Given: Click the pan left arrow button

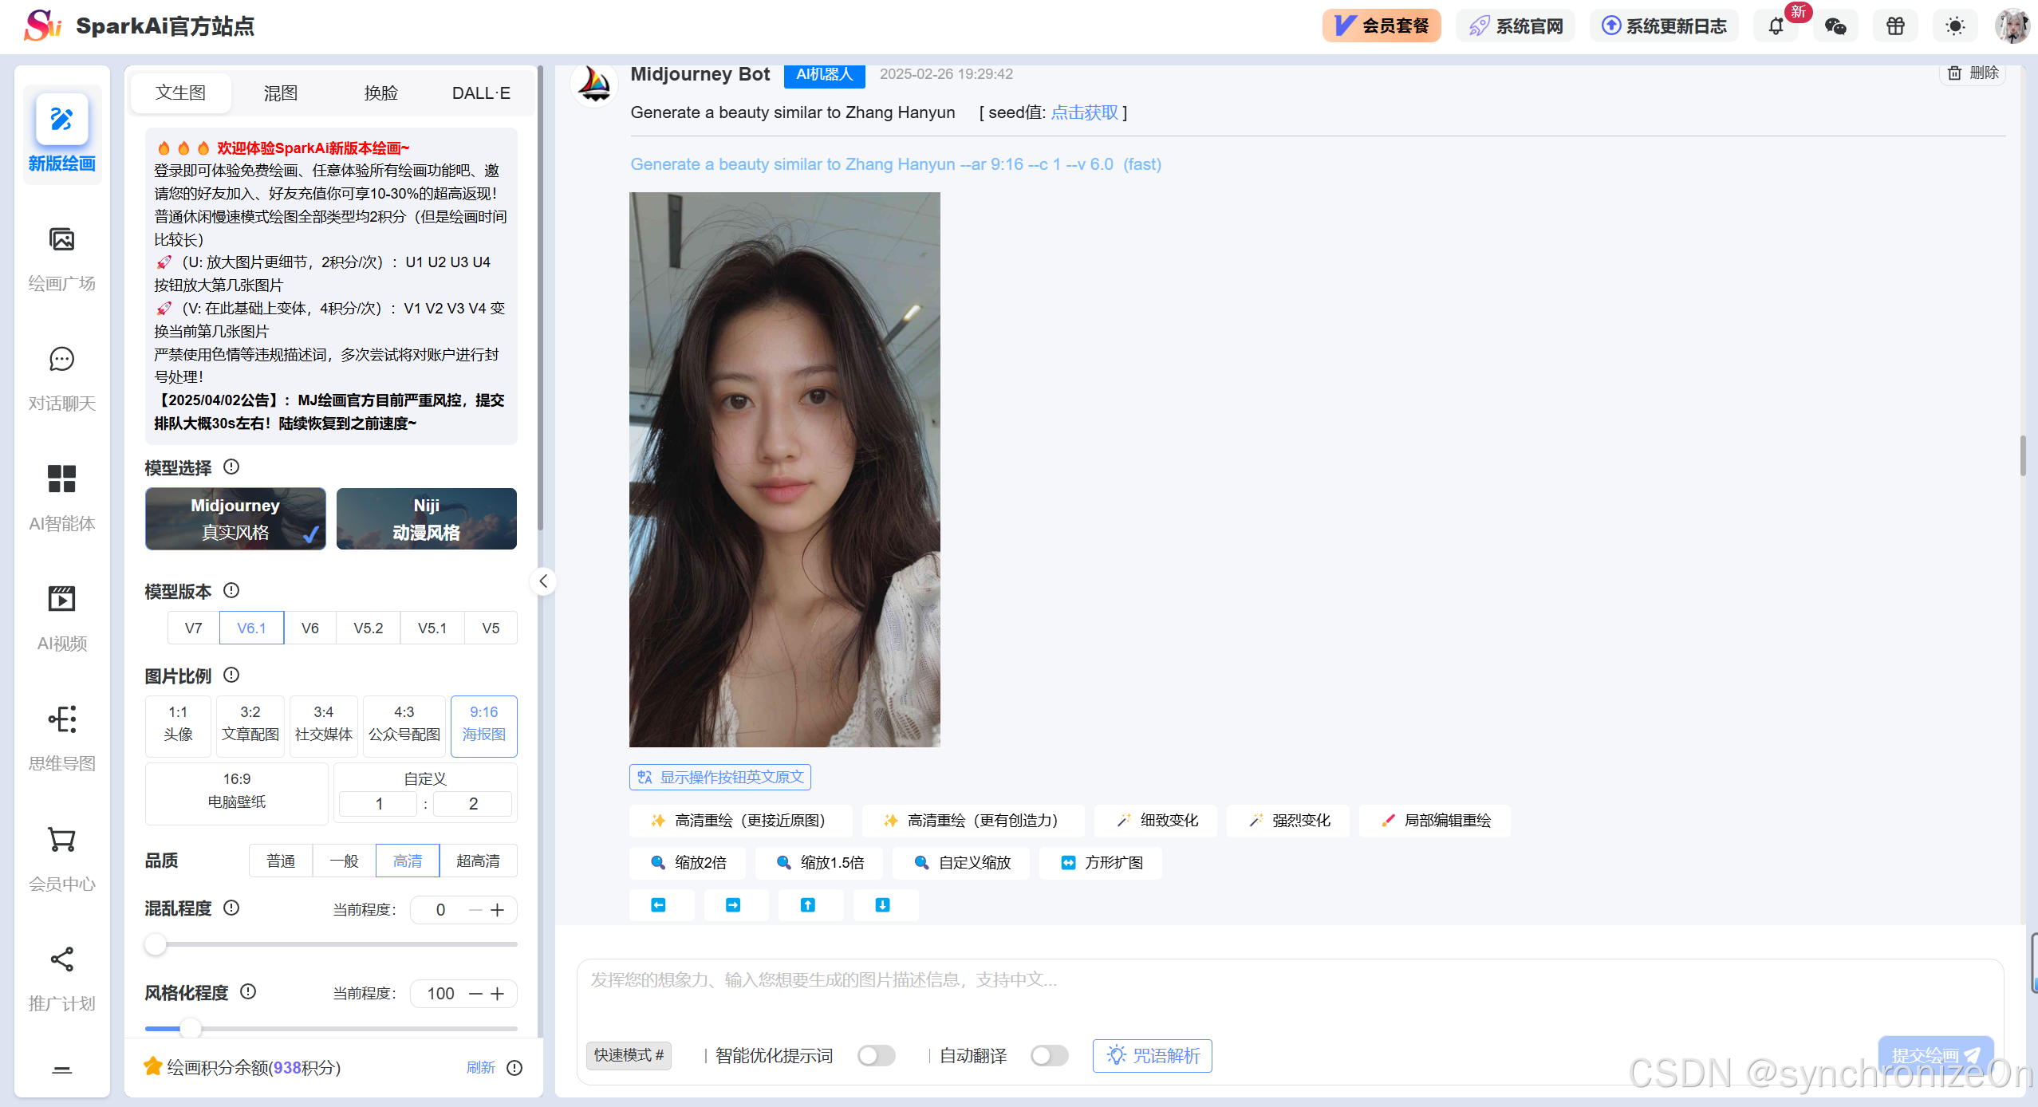Looking at the screenshot, I should point(659,904).
